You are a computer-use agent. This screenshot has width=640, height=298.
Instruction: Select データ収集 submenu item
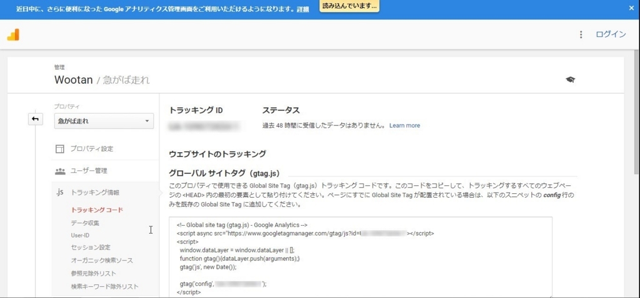pos(85,223)
